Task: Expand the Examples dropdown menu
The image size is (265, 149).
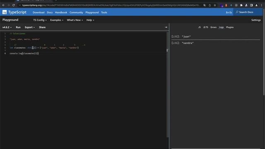Action: (x=57, y=20)
